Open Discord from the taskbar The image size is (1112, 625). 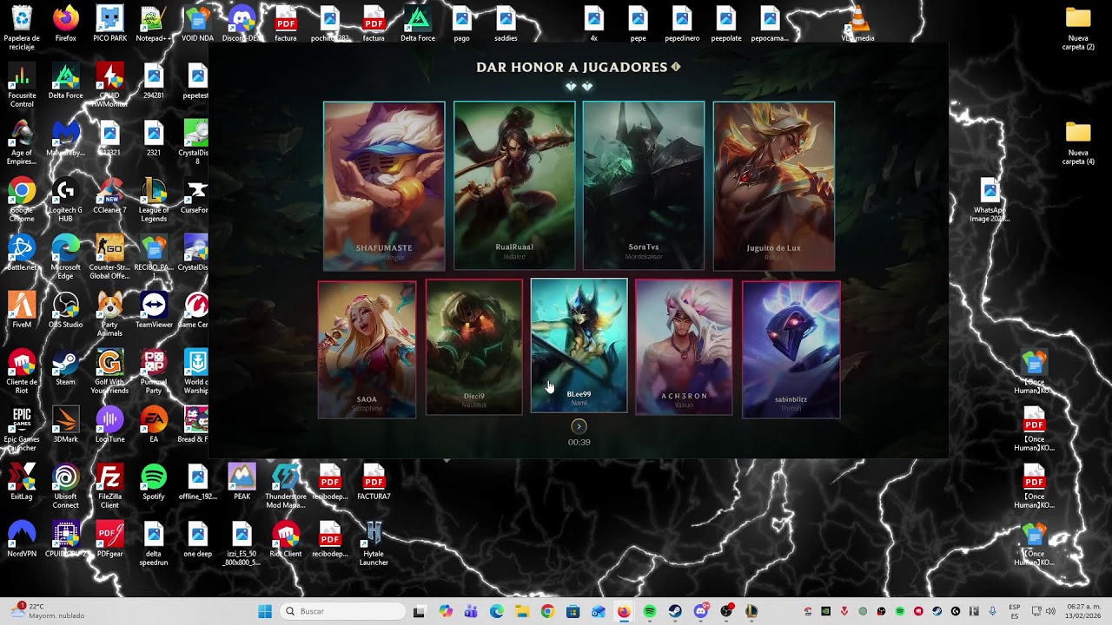[701, 611]
